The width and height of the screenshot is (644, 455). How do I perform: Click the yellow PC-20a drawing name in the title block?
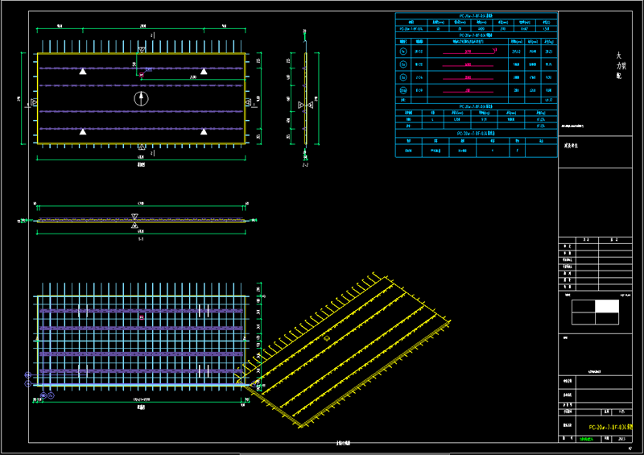610,428
